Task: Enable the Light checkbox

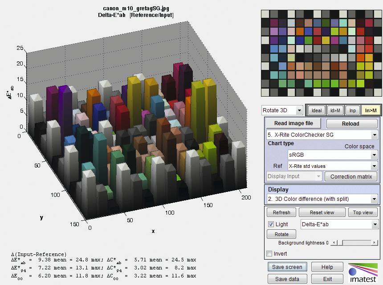Action: click(271, 224)
